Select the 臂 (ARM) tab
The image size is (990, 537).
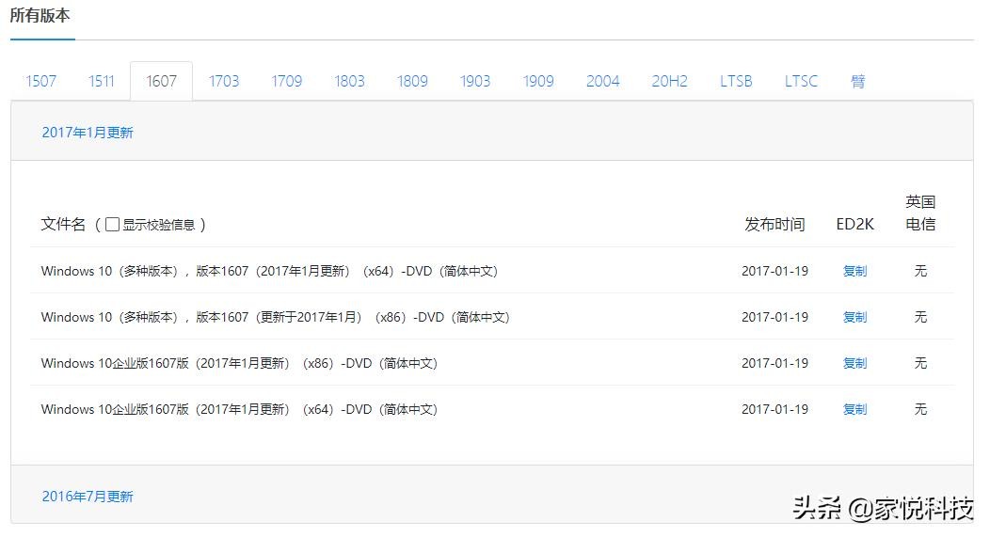858,81
